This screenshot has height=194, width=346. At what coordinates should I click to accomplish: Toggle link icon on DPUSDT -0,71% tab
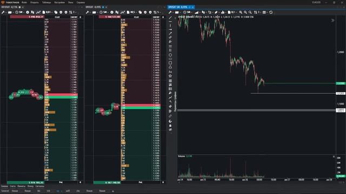(x=19, y=7)
